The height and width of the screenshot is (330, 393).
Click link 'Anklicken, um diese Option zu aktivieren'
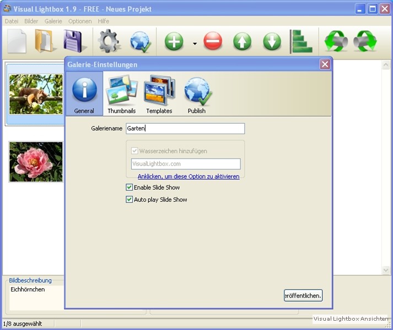tap(189, 177)
